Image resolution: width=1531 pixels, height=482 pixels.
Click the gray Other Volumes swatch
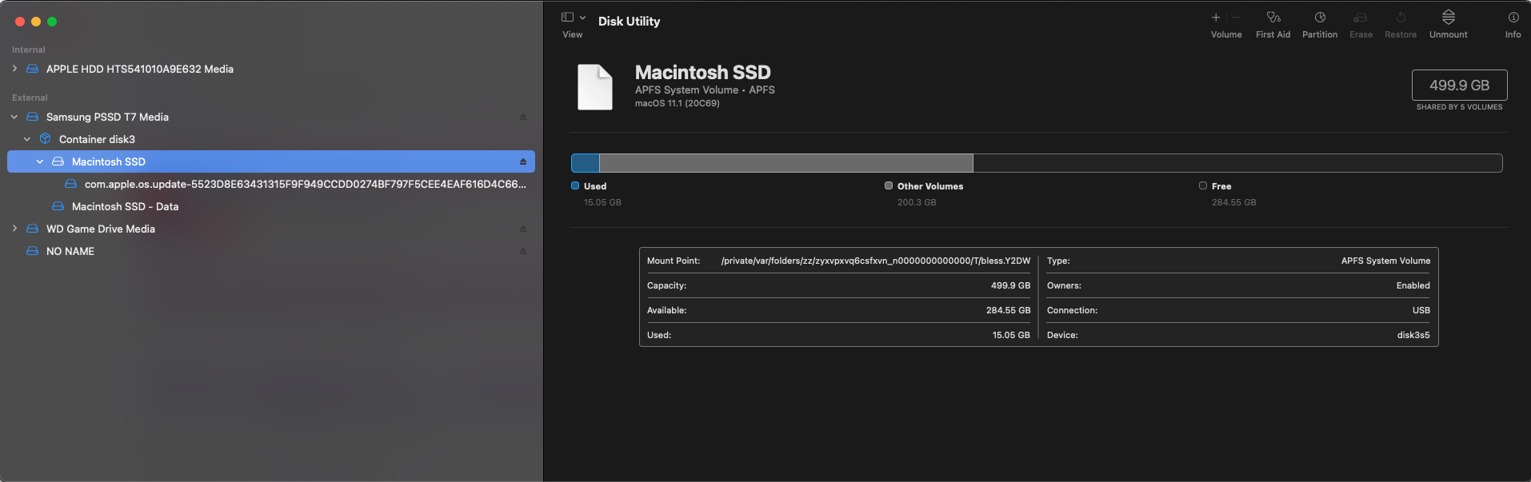point(889,185)
